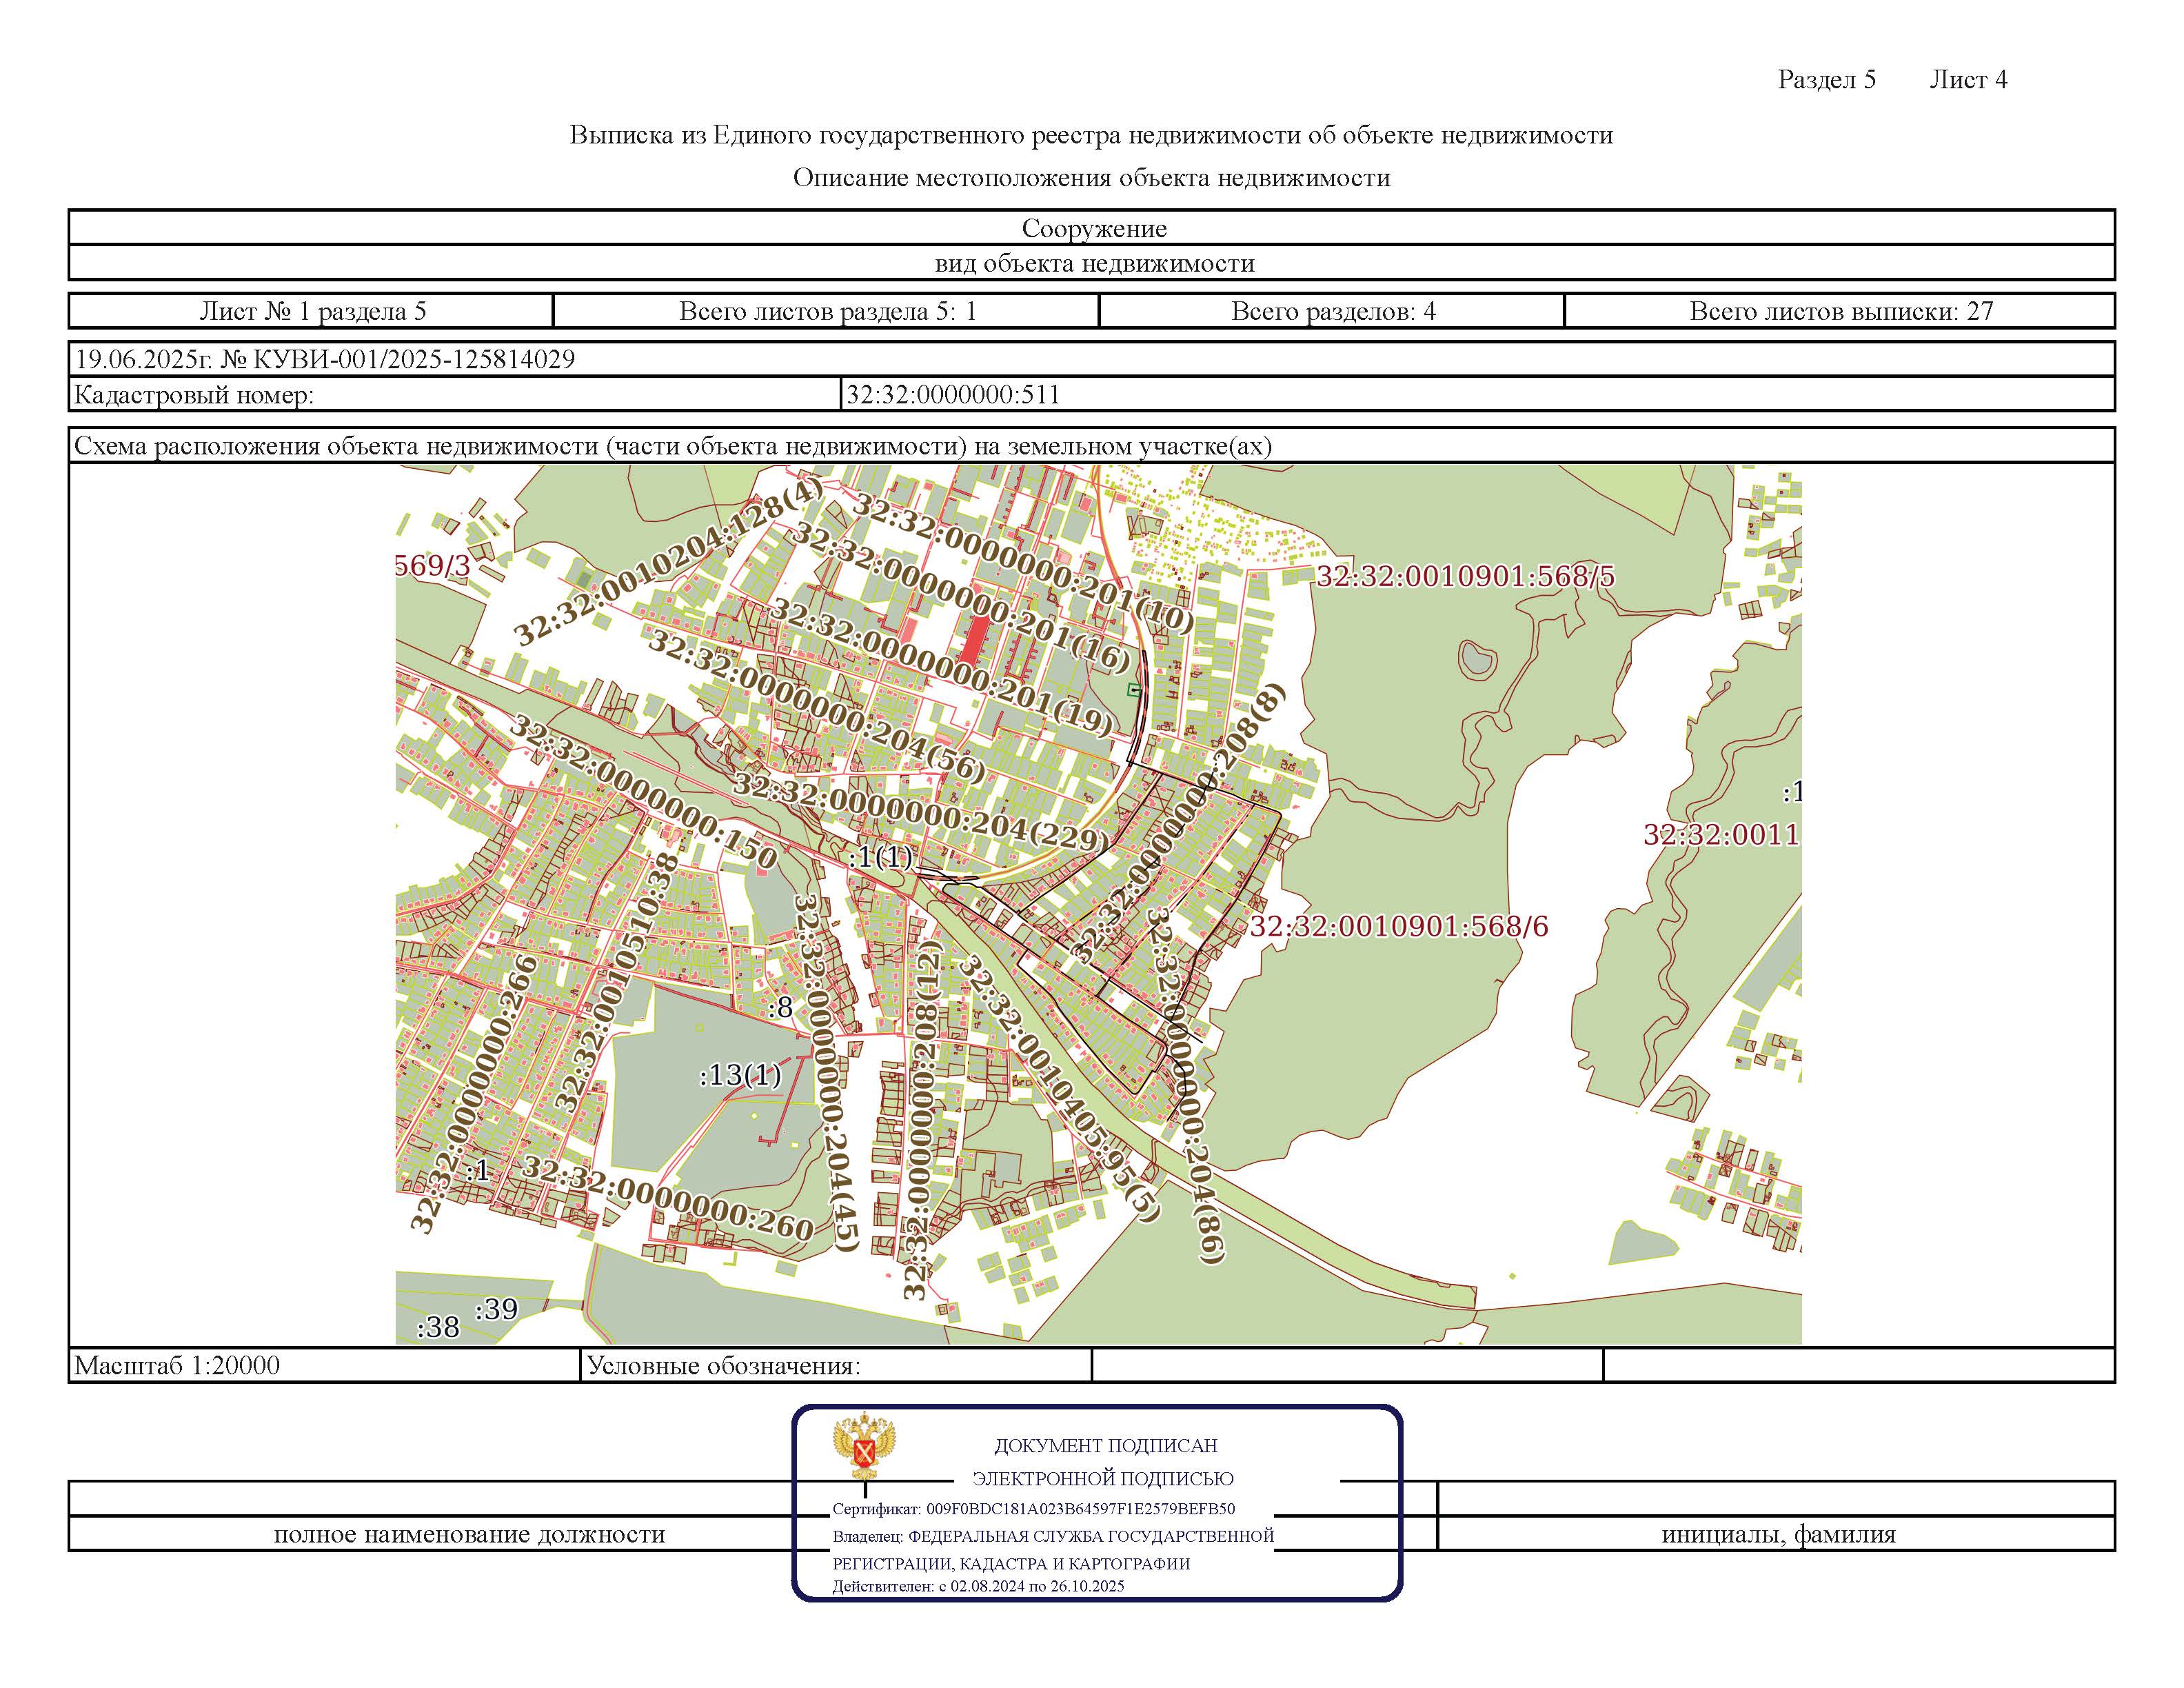This screenshot has height=1688, width=2184.
Task: Click the "Владелец: ФЕДЕРАЛЬНАЯ СЛУЖБА ГОСУДАРСТВЕННОЙ" line
Action: [1054, 1536]
